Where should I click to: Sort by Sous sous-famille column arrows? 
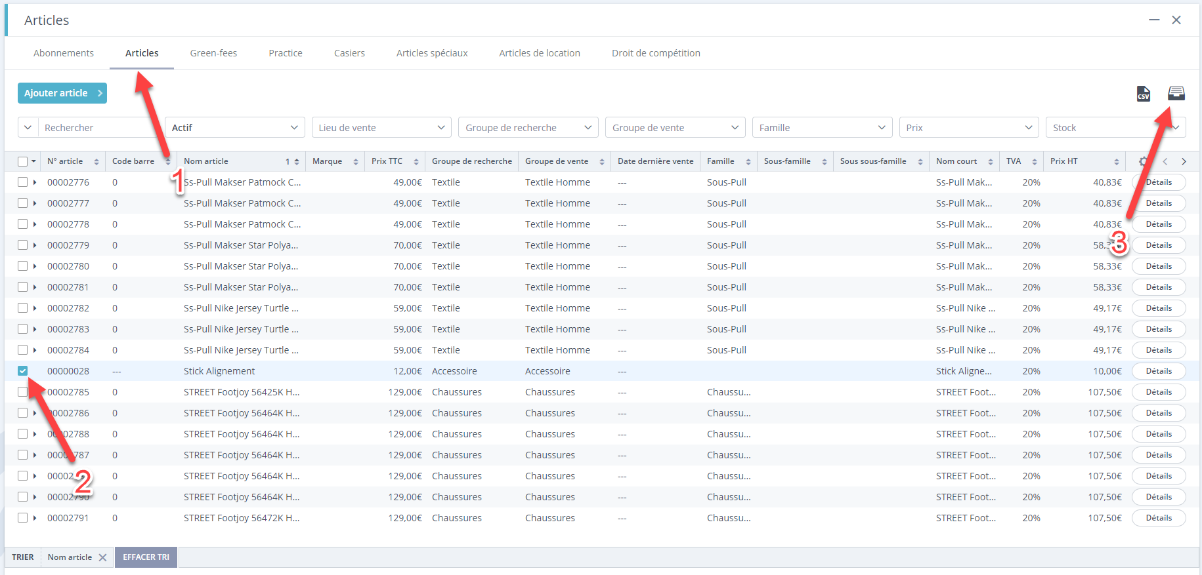click(x=920, y=162)
